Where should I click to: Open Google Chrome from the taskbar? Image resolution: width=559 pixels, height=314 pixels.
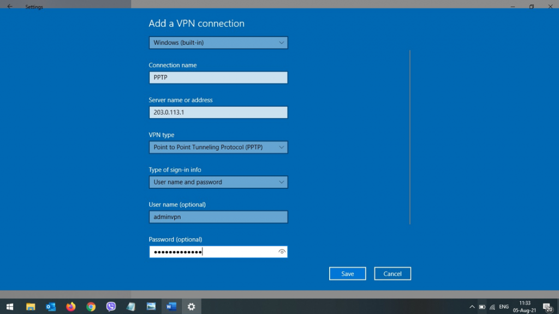(91, 306)
